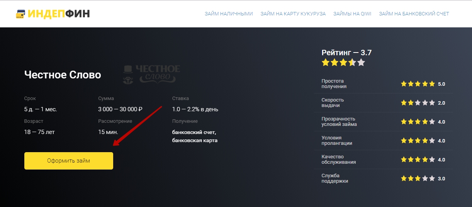The image size is (472, 207).
Task: Click the Рейтинг — 3.7 heading
Action: [x=346, y=53]
